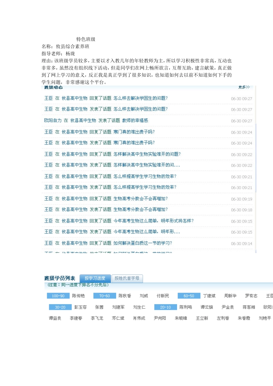
Task: Switch to the 按姓氏首字母 tab
Action: tap(127, 278)
